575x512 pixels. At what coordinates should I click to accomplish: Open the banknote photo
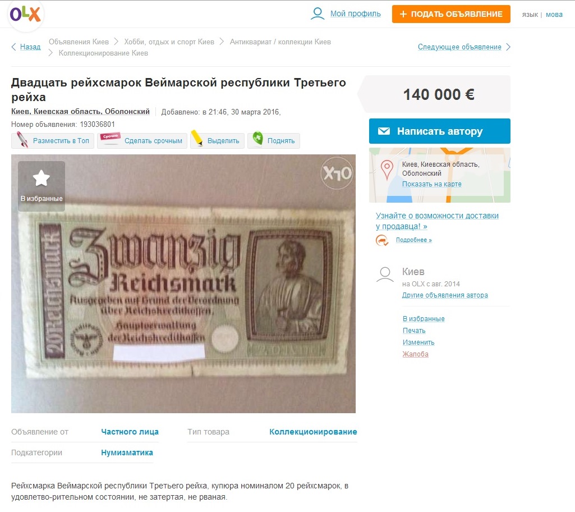click(x=183, y=284)
